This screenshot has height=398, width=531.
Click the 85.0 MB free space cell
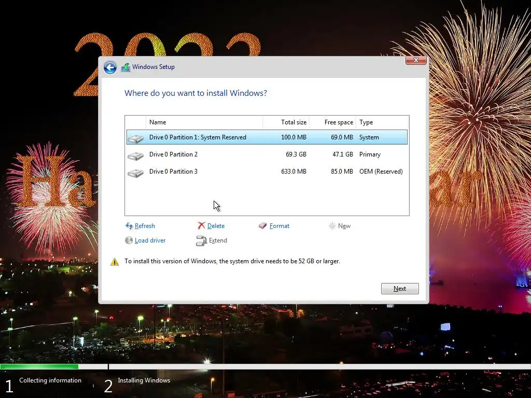tap(342, 172)
